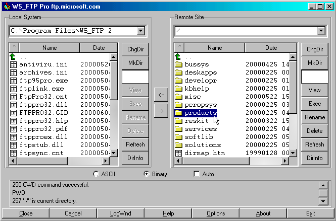Click the Exit button
Image resolution: width=336 pixels, height=221 pixels.
(x=311, y=213)
